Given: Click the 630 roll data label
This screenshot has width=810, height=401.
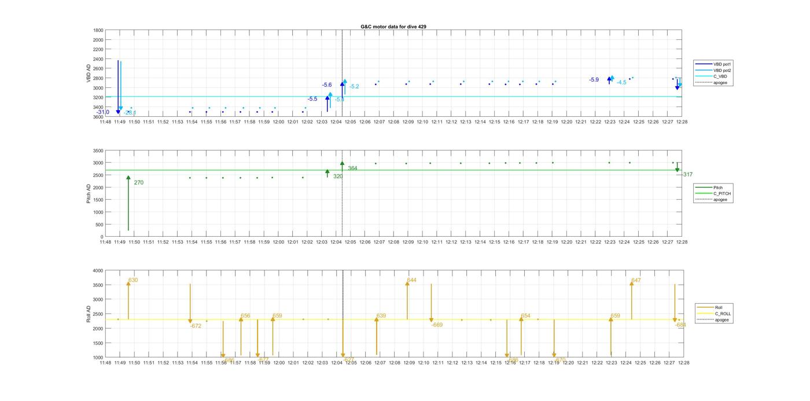Looking at the screenshot, I should [x=133, y=280].
